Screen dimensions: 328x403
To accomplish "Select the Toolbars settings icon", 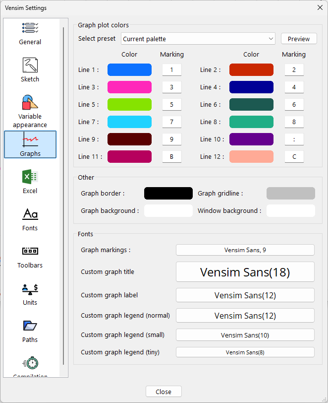I will point(30,252).
